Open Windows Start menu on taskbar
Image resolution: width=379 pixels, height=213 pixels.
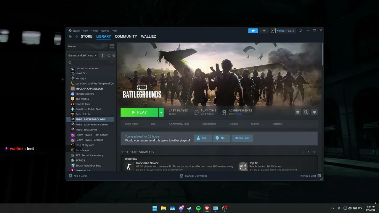coord(155,208)
